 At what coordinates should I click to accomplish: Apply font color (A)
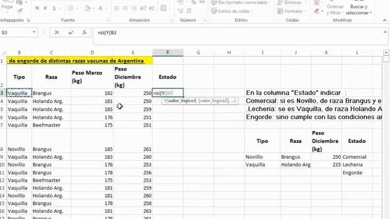100,8
